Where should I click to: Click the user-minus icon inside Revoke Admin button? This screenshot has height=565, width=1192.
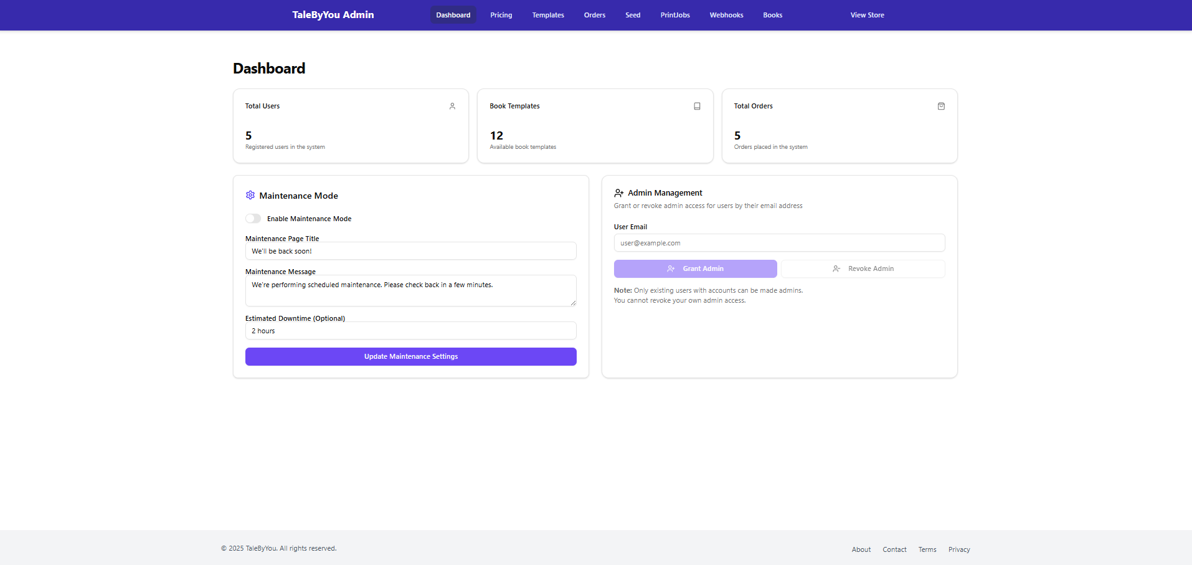[x=836, y=268]
